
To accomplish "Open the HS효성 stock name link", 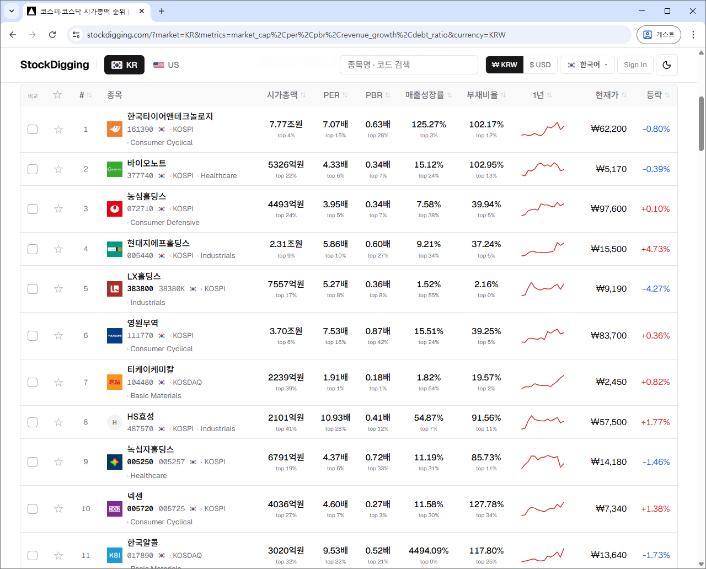I will click(x=141, y=416).
